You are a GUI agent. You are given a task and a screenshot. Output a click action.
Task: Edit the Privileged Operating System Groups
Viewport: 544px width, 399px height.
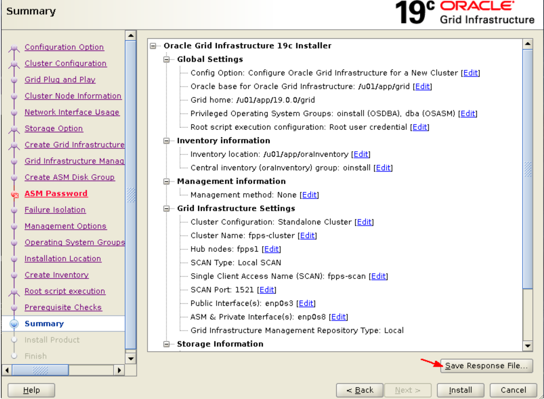pyautogui.click(x=468, y=113)
